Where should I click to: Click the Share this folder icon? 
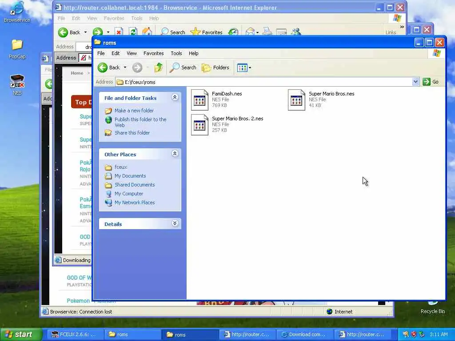point(108,133)
